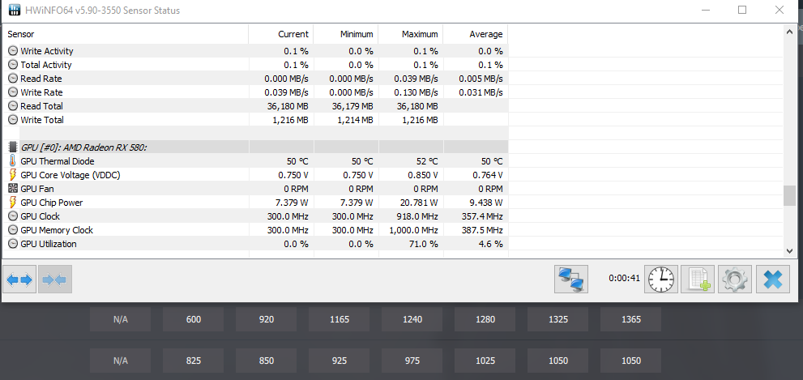Click the Read Total sensor icon
The width and height of the screenshot is (803, 380).
click(x=13, y=106)
